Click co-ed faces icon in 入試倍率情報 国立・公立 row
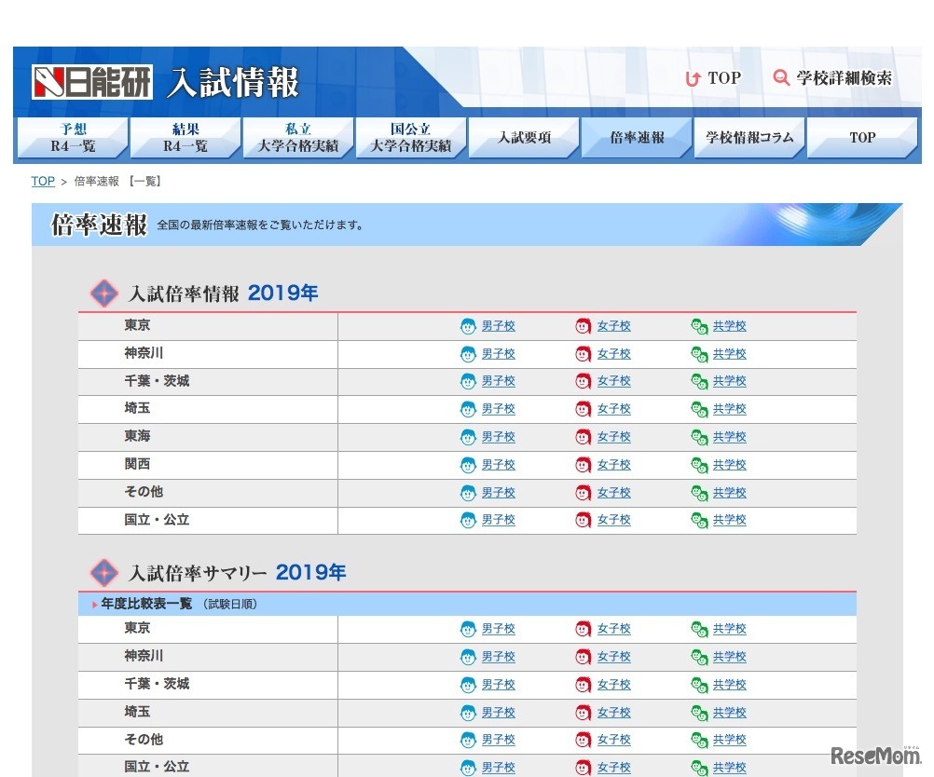 coord(699,520)
